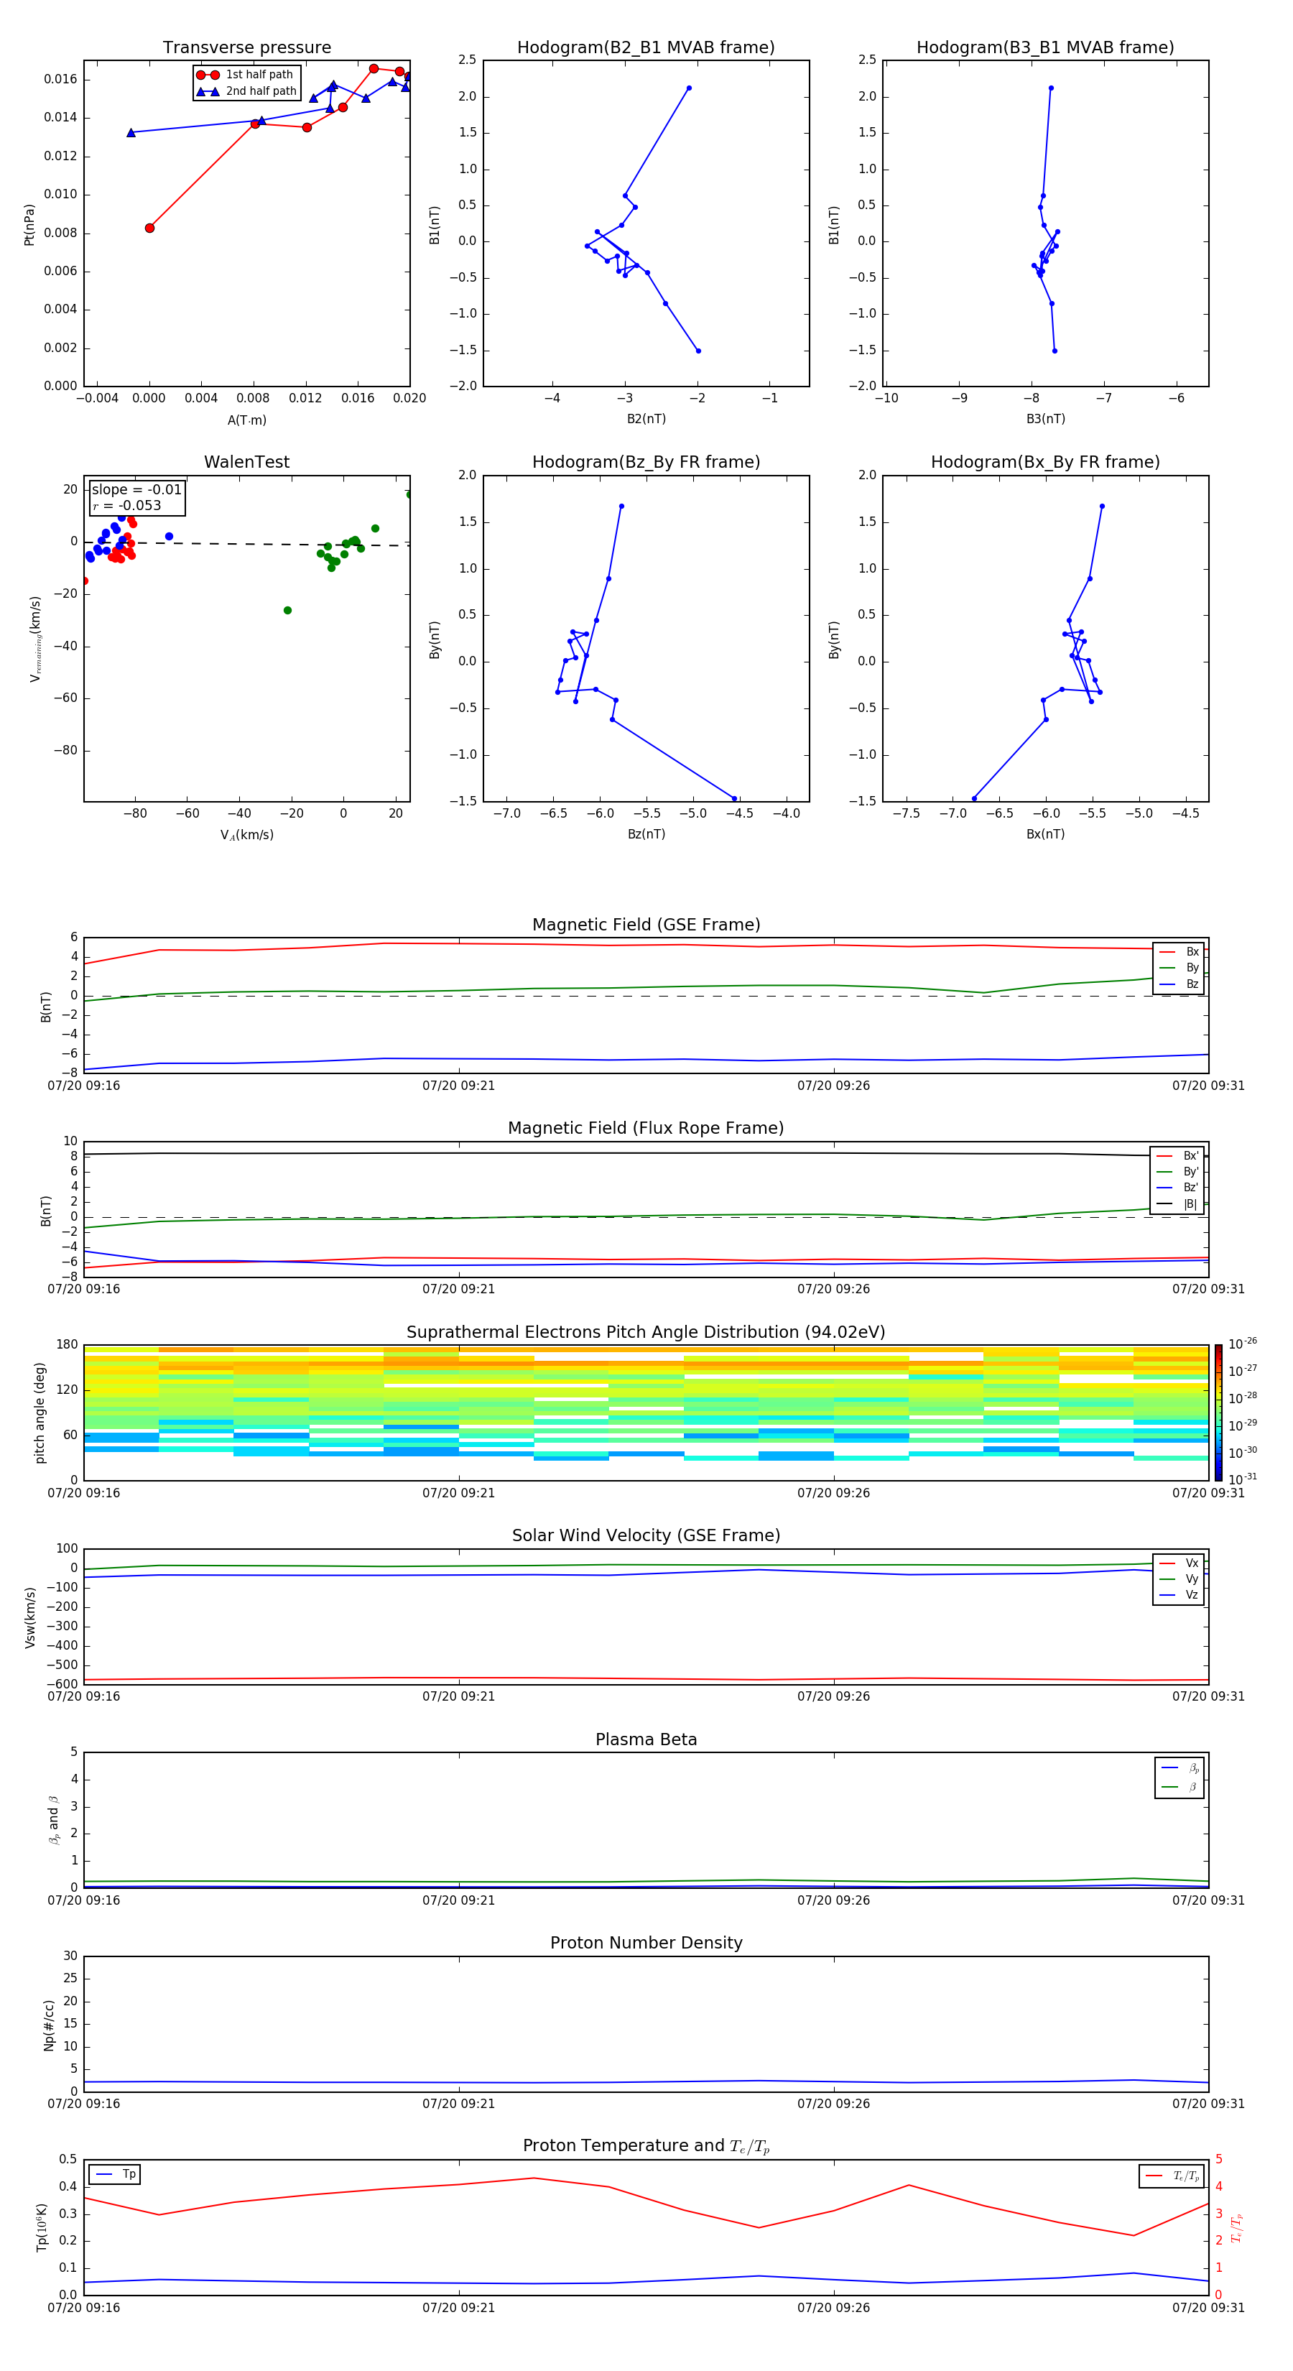Click the Vy legend entry in velocity panel
Image resolution: width=1293 pixels, height=2371 pixels.
[1179, 1579]
